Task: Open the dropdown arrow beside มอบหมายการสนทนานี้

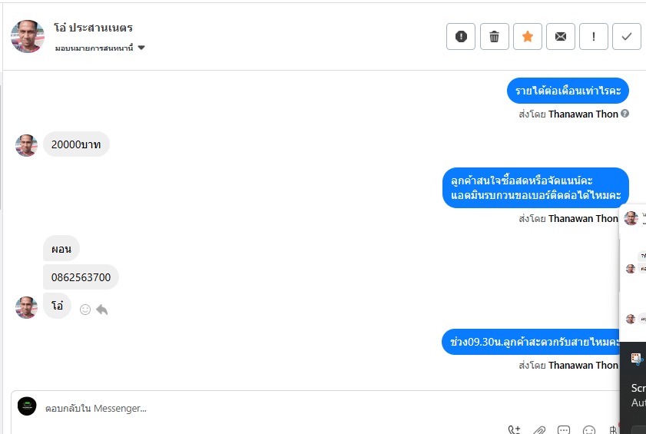Action: pyautogui.click(x=141, y=48)
